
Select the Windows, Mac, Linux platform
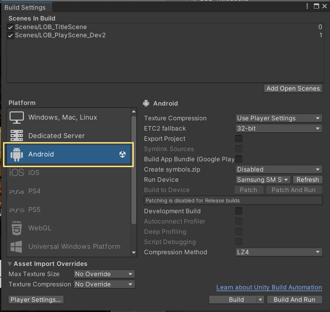click(x=69, y=118)
